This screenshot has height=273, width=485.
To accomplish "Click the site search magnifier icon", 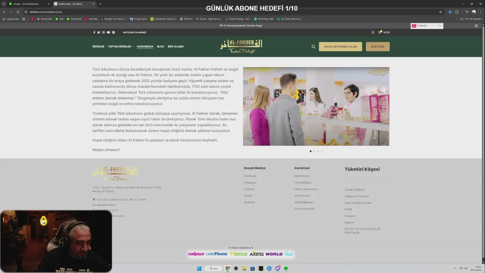I will pyautogui.click(x=313, y=47).
